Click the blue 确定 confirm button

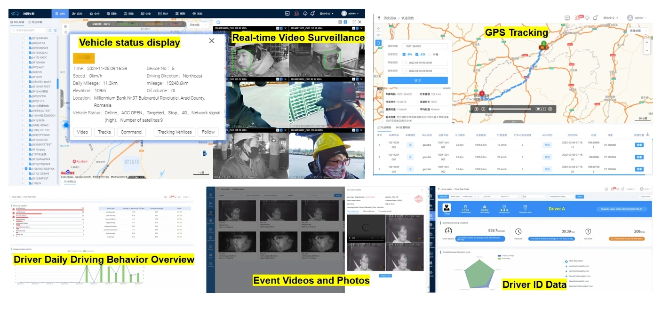pos(418,80)
